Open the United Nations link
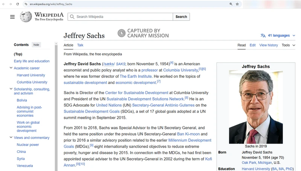This screenshot has height=171, width=301. (x=109, y=105)
